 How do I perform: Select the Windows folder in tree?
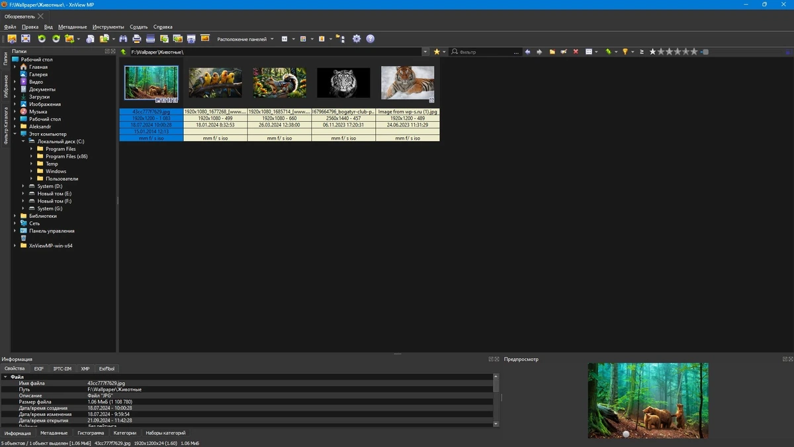[x=56, y=172]
